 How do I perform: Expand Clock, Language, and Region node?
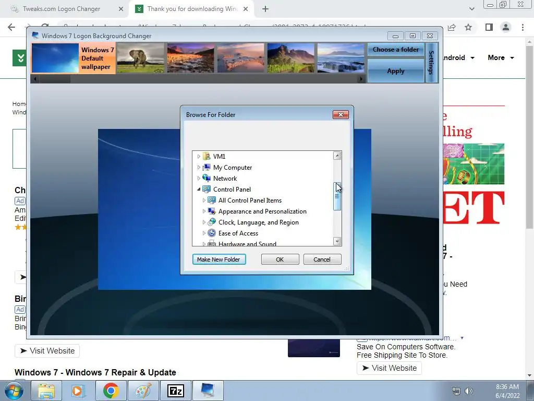204,222
